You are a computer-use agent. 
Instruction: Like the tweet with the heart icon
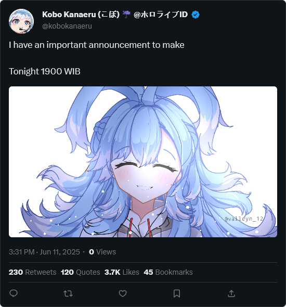(x=123, y=293)
